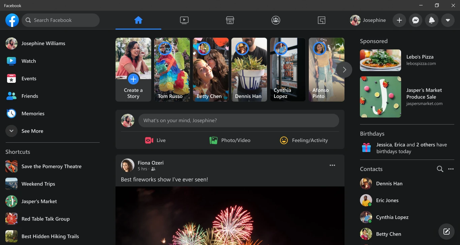Click the Search Facebook field
The width and height of the screenshot is (460, 245).
61,20
